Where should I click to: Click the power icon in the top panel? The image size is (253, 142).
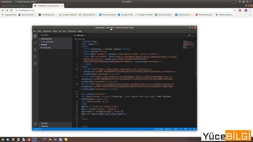point(247,2)
